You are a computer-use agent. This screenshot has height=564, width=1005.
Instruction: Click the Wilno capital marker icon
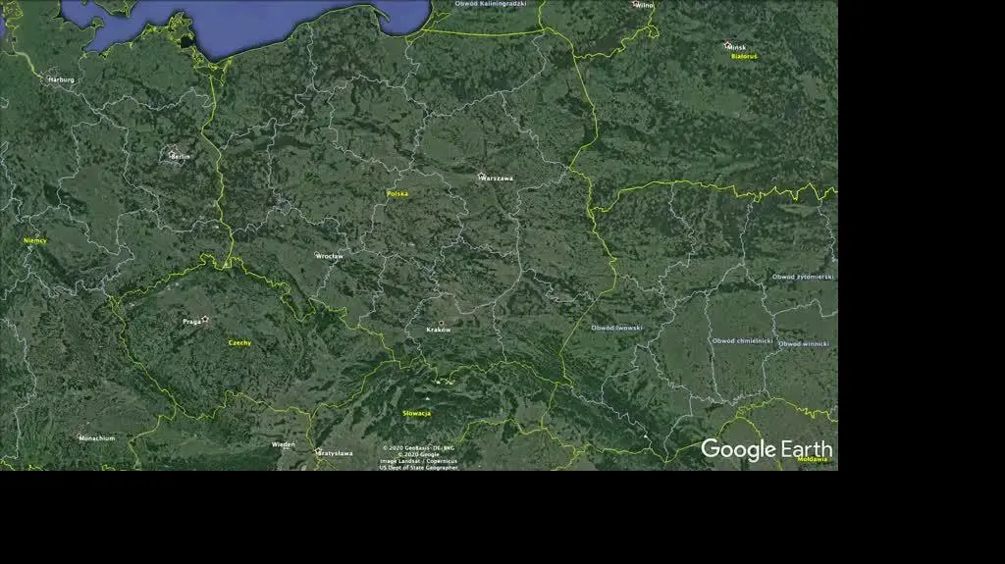(635, 3)
